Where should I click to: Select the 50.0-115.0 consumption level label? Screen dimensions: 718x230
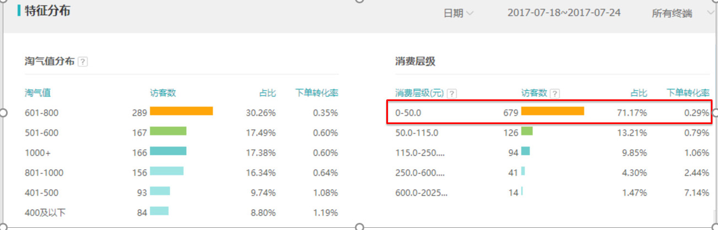point(417,133)
